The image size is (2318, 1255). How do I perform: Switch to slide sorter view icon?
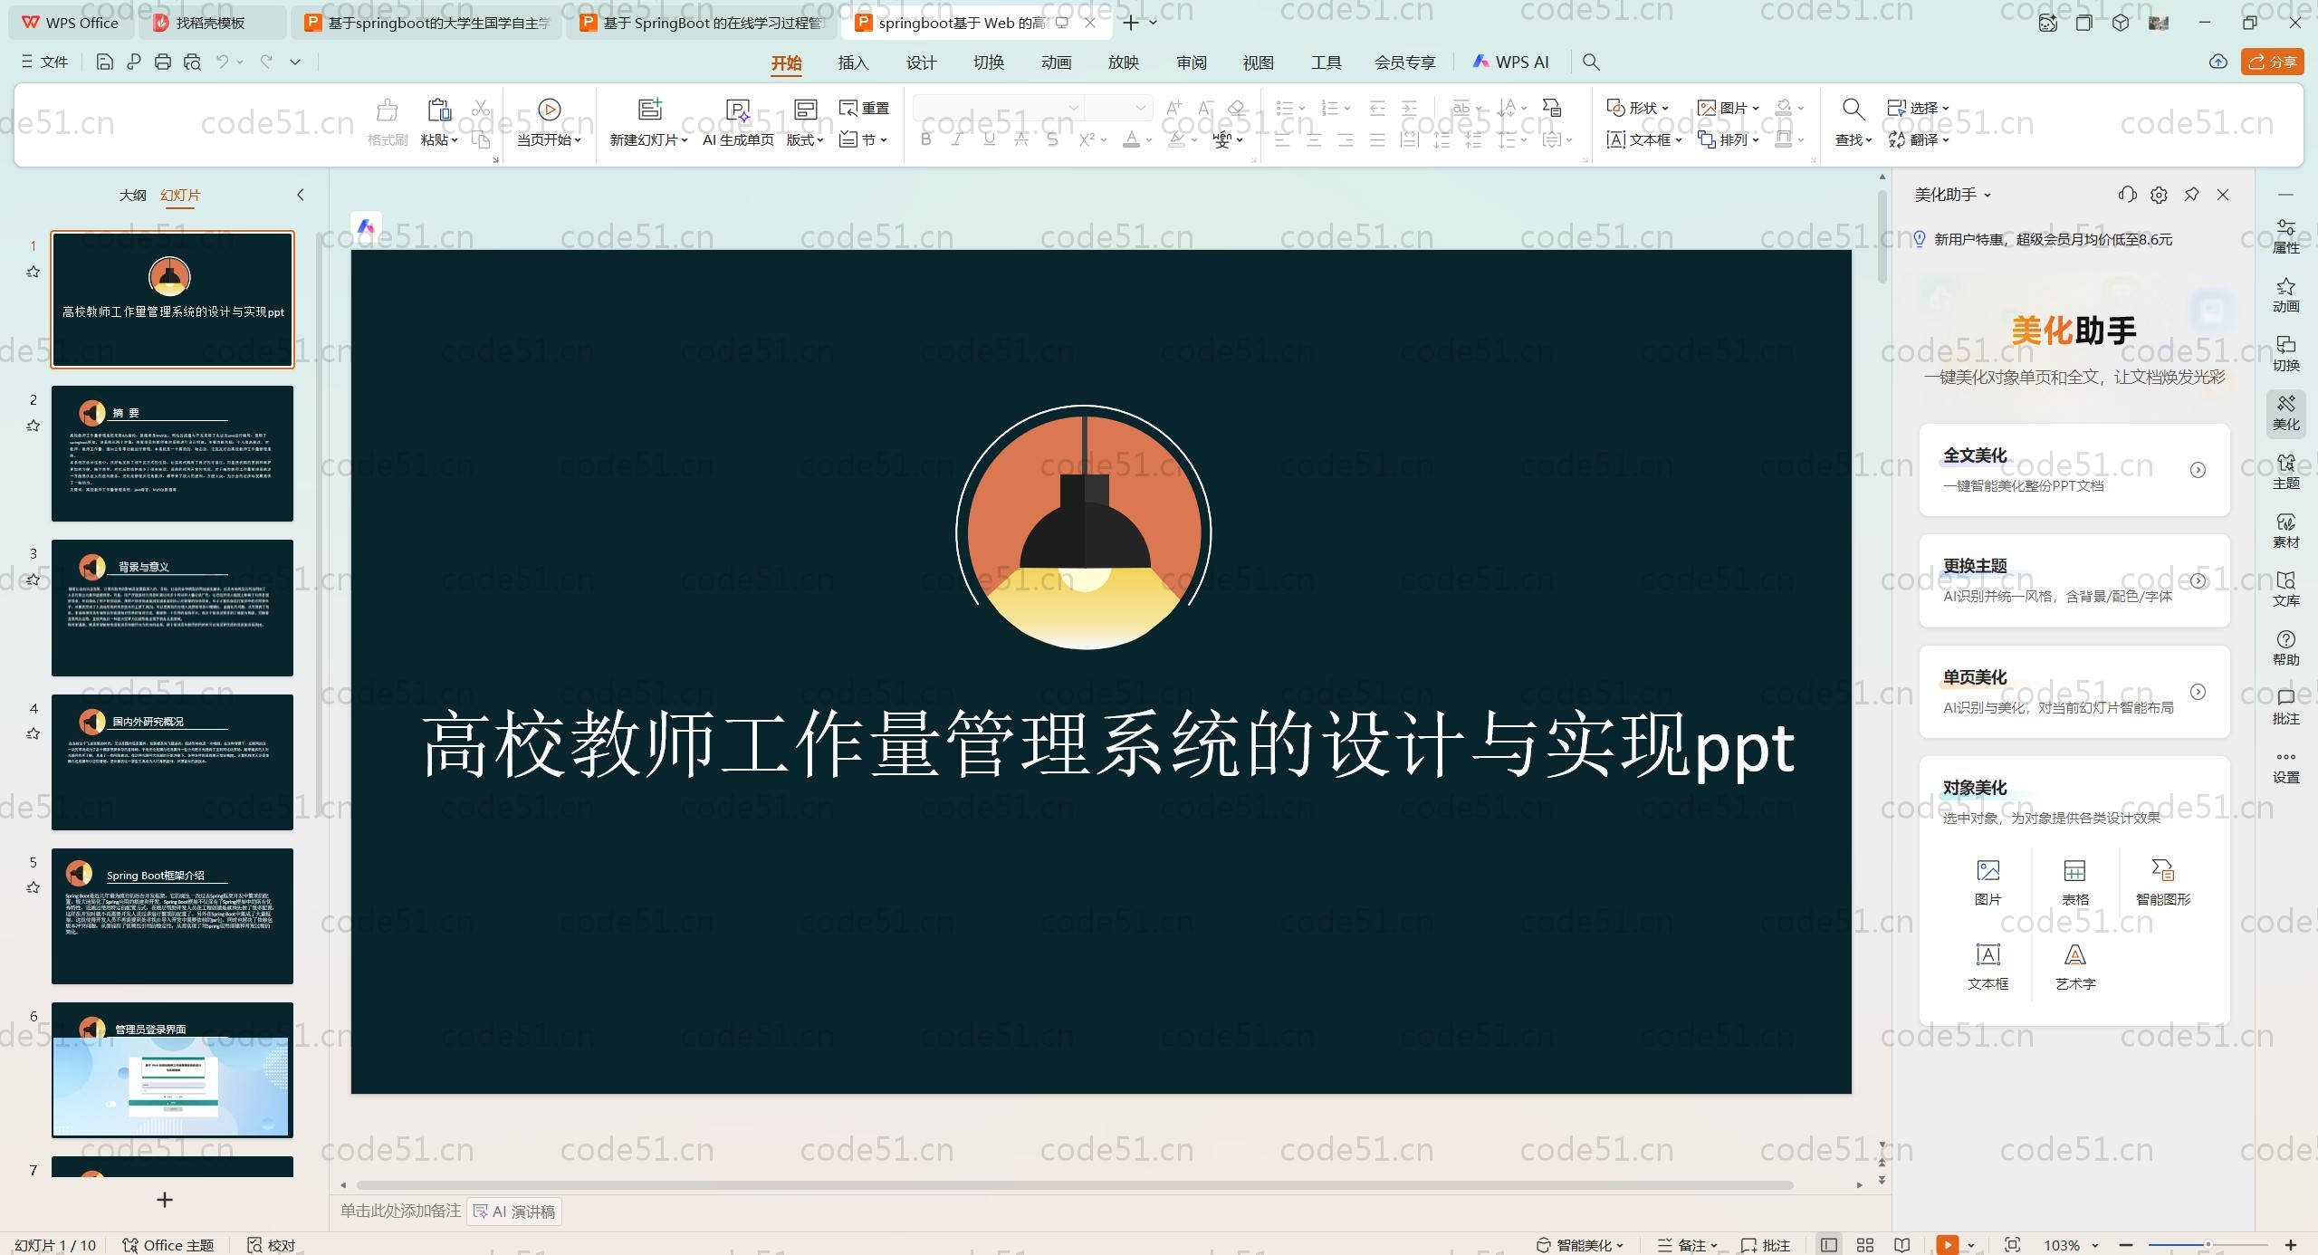[1865, 1245]
